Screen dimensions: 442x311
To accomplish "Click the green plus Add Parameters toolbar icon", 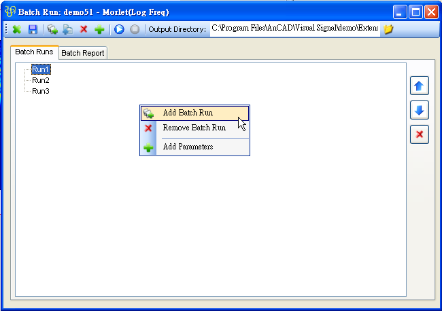I will [99, 29].
